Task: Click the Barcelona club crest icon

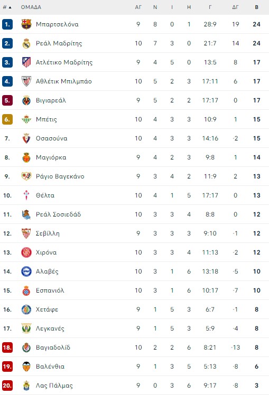Action: pos(26,24)
